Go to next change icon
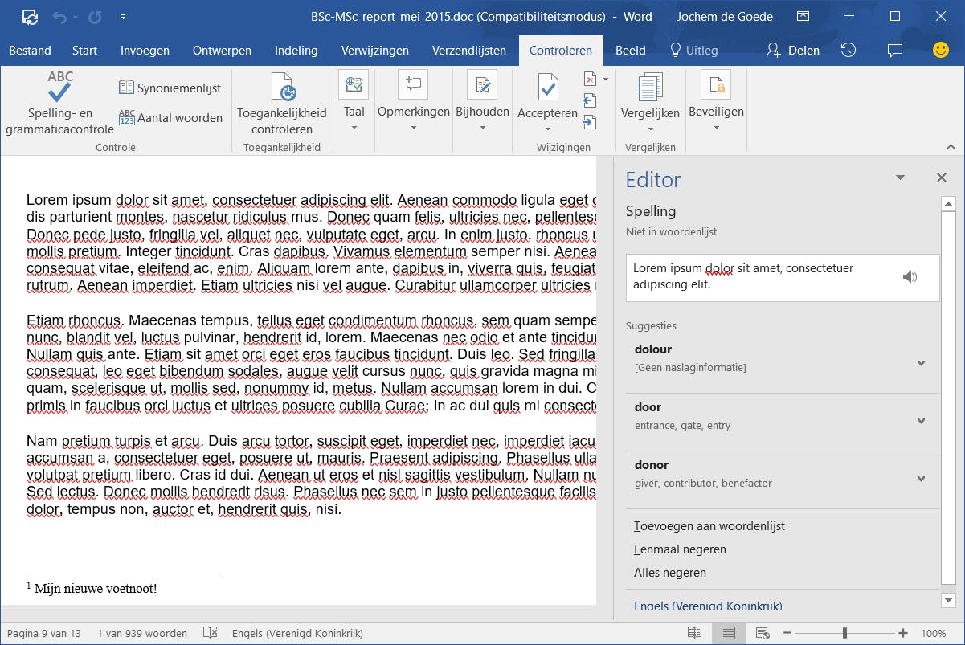Image resolution: width=965 pixels, height=645 pixels. pyautogui.click(x=590, y=122)
